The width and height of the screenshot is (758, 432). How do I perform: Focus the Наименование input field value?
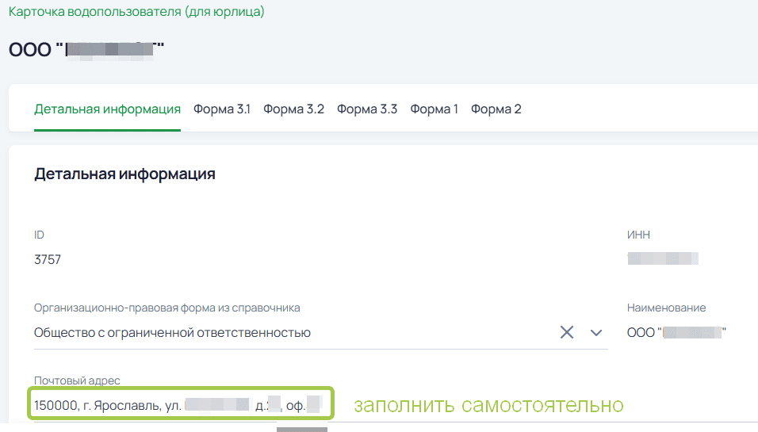[676, 333]
